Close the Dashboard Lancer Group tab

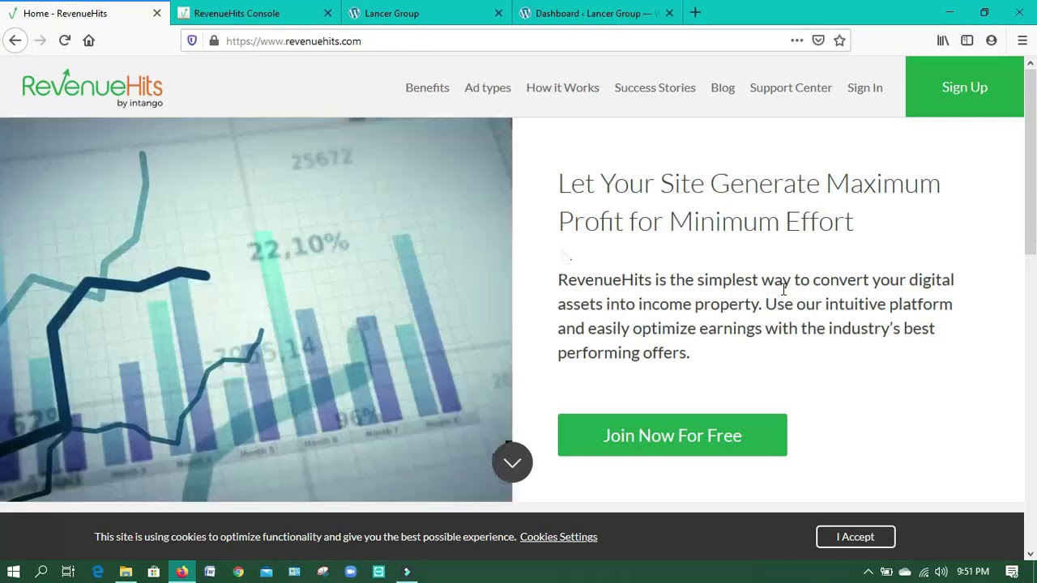(x=670, y=13)
